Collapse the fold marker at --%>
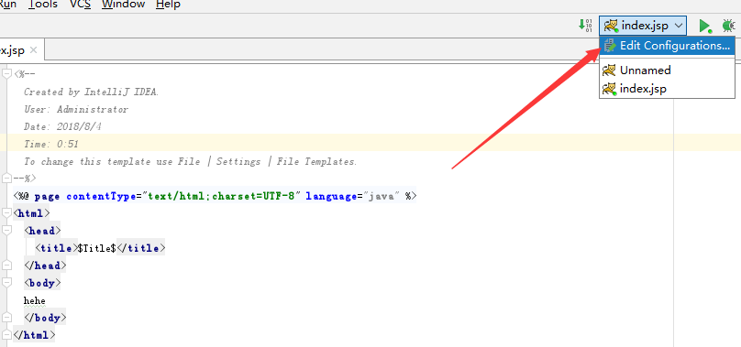The width and height of the screenshot is (741, 347). (6, 179)
